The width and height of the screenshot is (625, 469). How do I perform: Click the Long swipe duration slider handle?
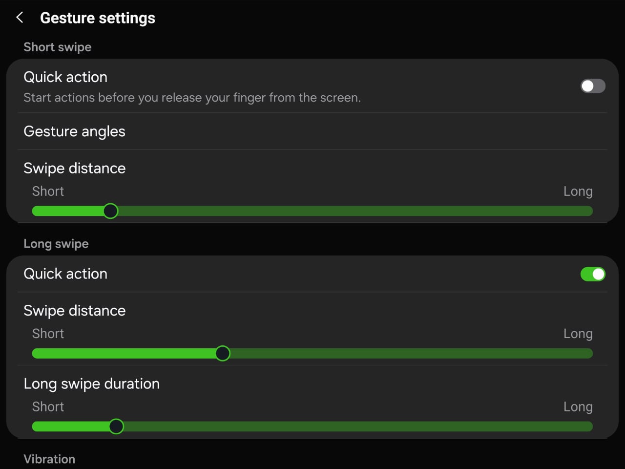116,426
